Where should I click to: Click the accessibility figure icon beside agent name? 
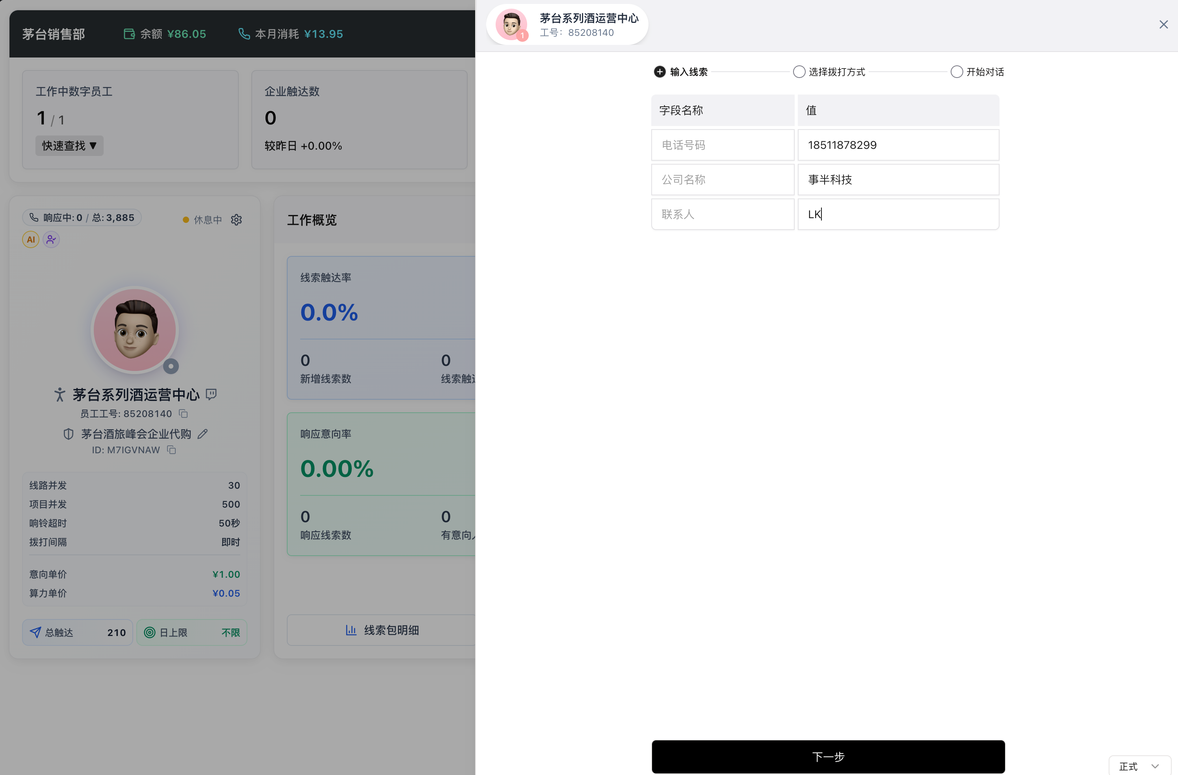tap(59, 394)
